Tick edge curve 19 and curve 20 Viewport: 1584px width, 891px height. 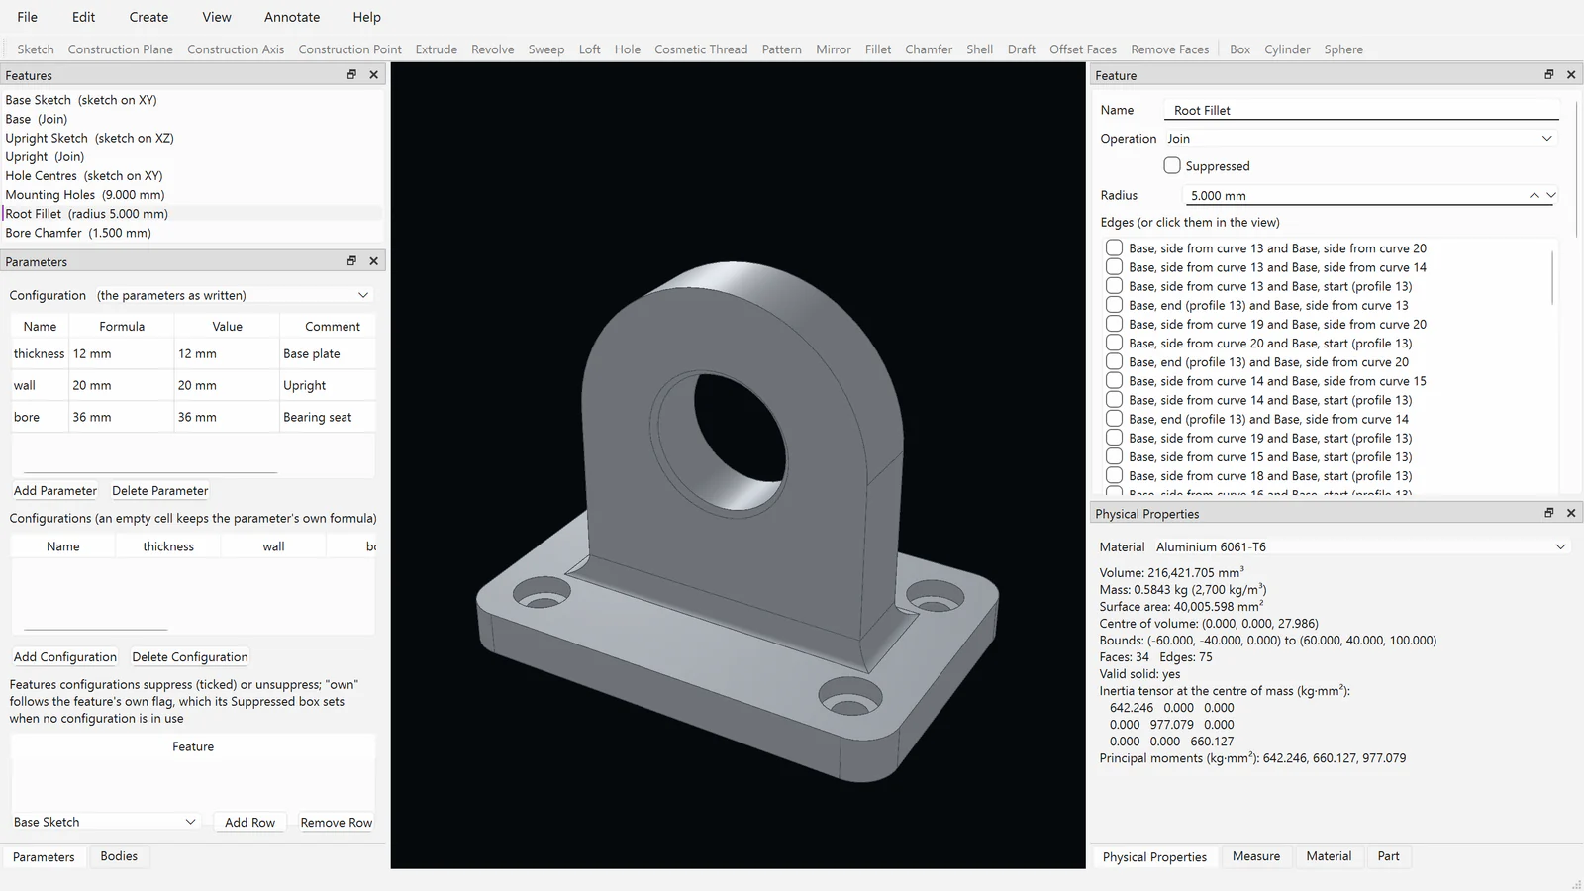[1114, 324]
